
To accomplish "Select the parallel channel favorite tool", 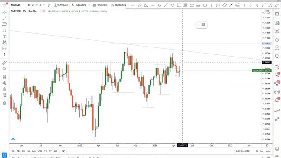I will point(140,5).
